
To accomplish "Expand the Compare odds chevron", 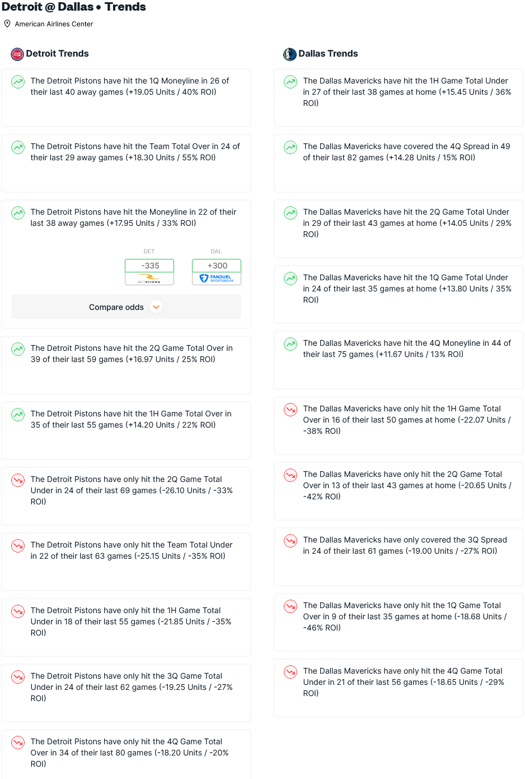I will 157,307.
